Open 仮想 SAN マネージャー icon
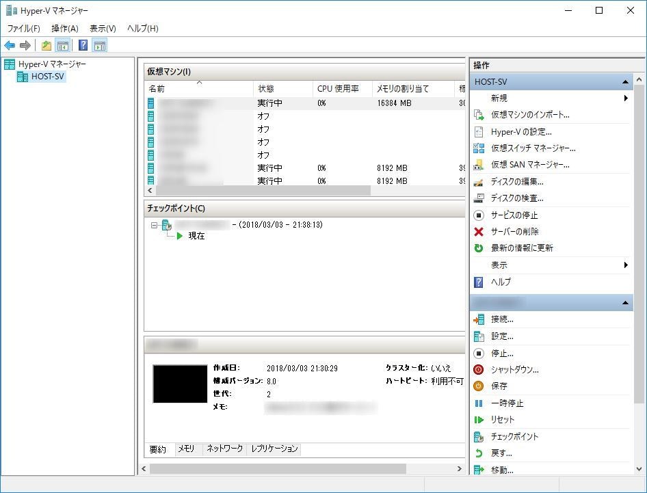This screenshot has height=493, width=647. tap(479, 165)
